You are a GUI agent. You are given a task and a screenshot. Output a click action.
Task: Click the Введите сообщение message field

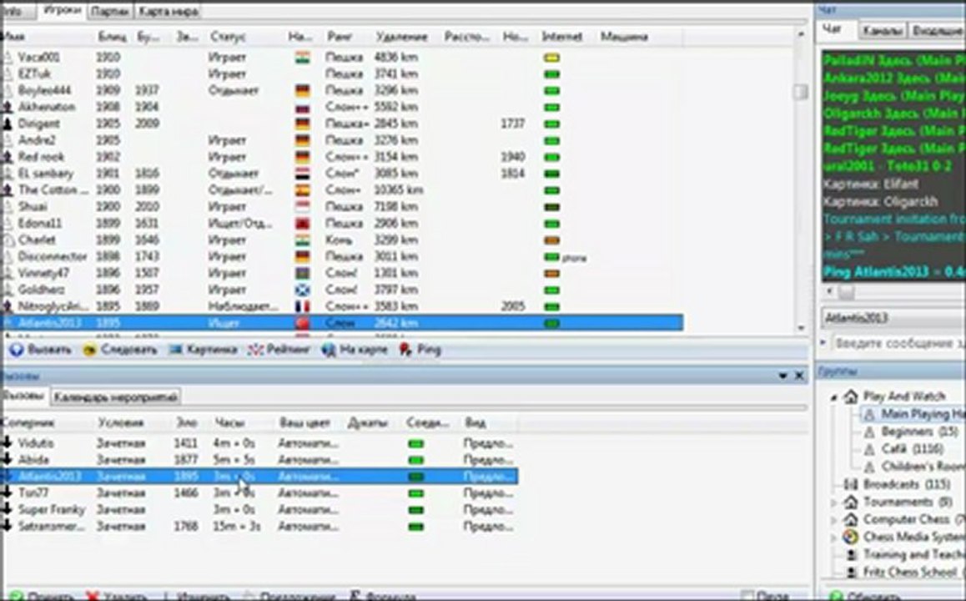(x=898, y=343)
